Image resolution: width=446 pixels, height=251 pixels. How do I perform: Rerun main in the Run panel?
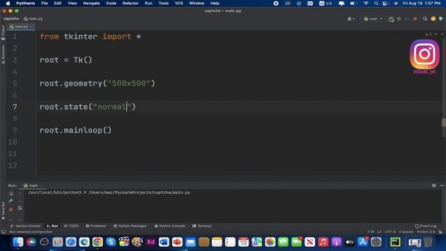[11, 194]
